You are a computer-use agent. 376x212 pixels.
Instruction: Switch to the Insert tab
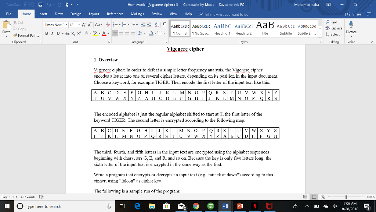click(x=43, y=14)
